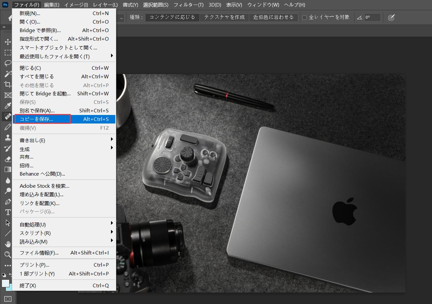The height and width of the screenshot is (304, 432).
Task: Choose Adobe Stock を検索... entry
Action: (x=64, y=186)
